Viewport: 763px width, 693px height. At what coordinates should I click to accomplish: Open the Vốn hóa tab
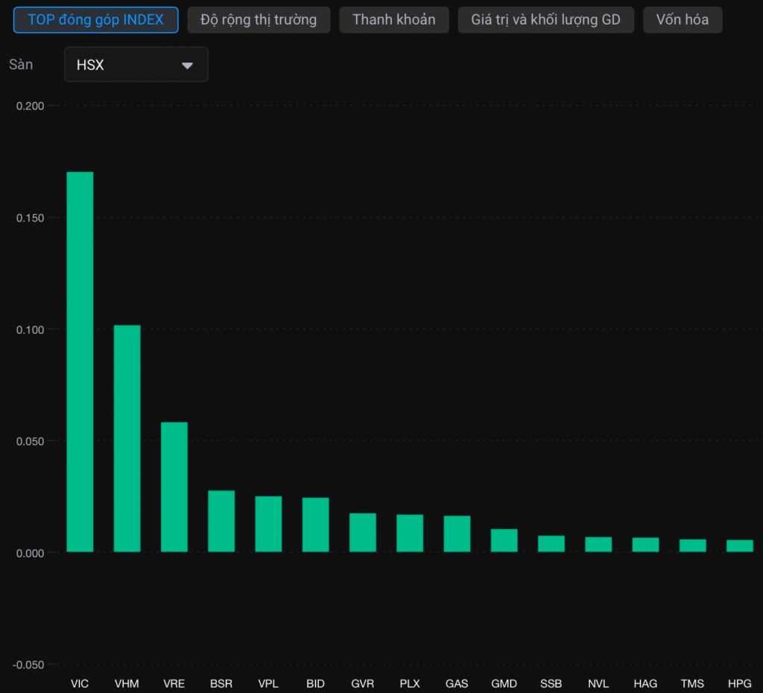pyautogui.click(x=683, y=20)
